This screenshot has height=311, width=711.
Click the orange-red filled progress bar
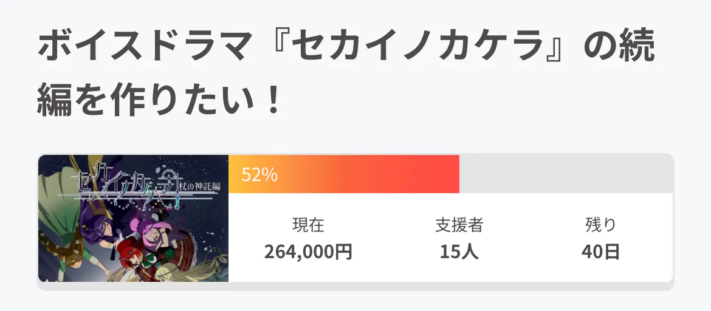pyautogui.click(x=365, y=174)
